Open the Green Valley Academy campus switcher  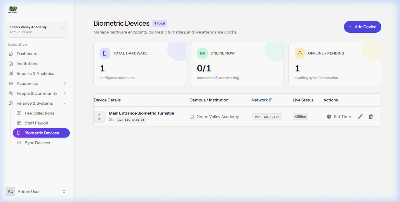pyautogui.click(x=37, y=30)
